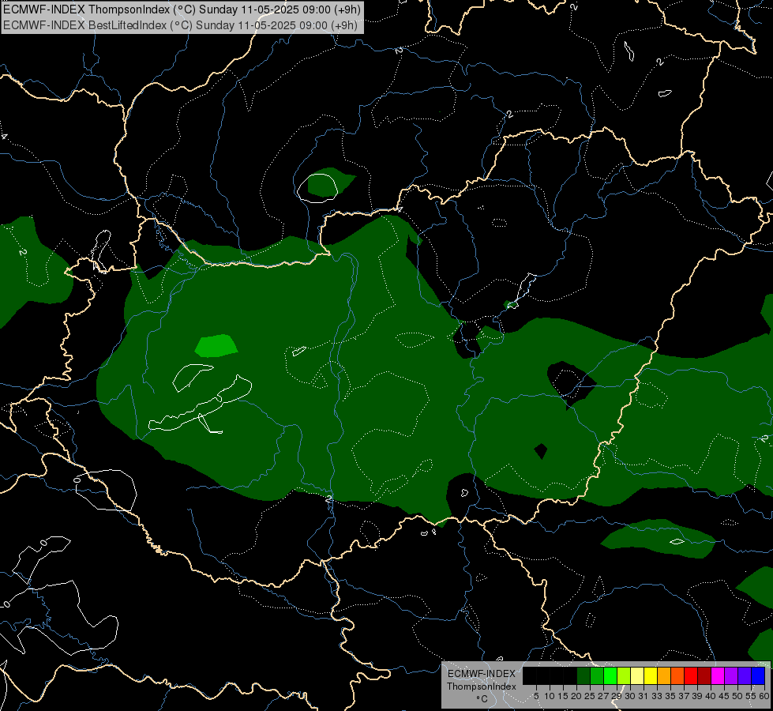Click the brighter green patch inside the large green area
This screenshot has height=711, width=773.
[216, 345]
